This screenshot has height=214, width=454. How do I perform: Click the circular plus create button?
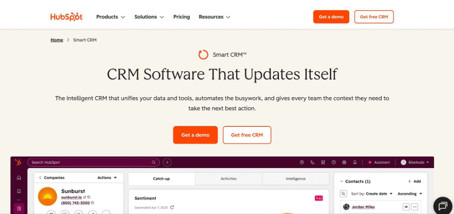(167, 163)
